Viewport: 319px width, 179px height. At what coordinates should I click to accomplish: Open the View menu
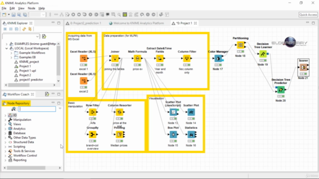(21, 8)
